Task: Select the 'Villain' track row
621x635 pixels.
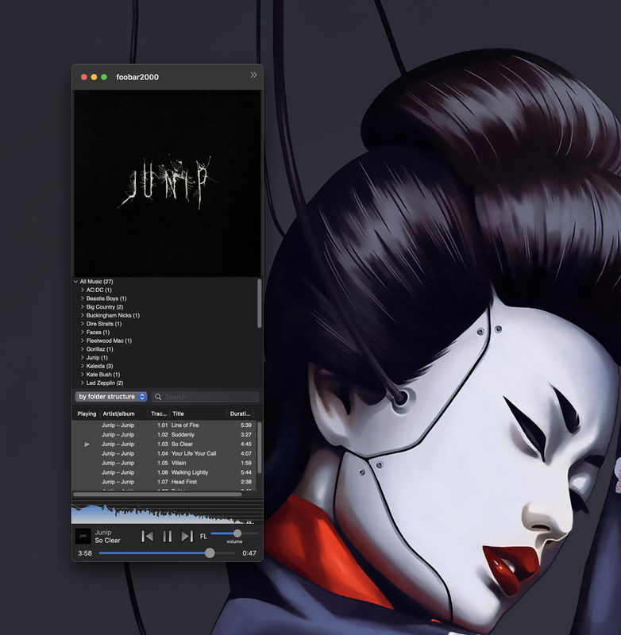Action: 164,463
